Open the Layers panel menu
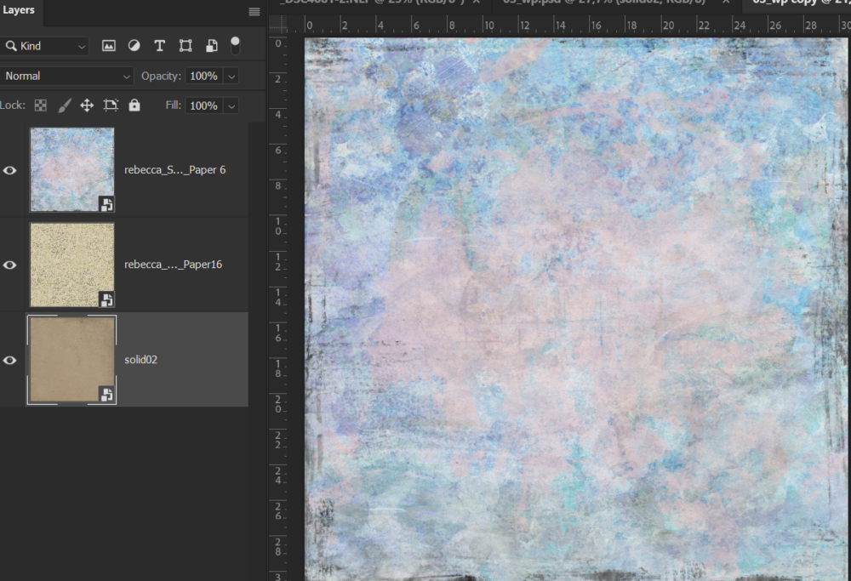851x581 pixels. (x=254, y=12)
